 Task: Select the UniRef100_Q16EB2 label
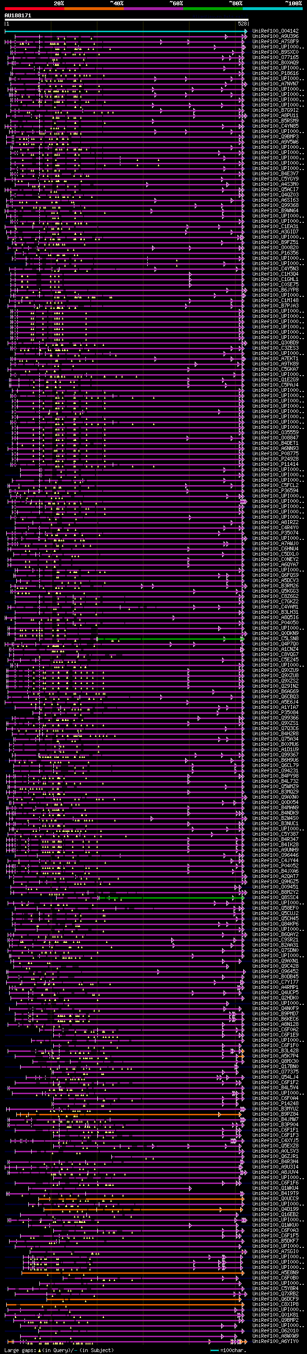point(275,1214)
